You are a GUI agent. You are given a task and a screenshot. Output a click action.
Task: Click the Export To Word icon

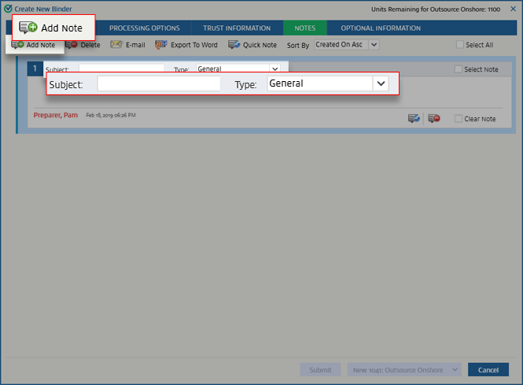(161, 45)
